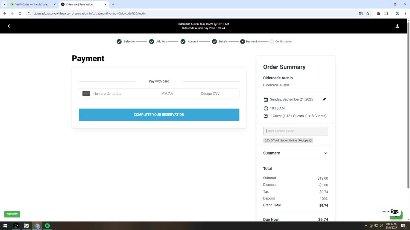Click the AUTO: ON badge
This screenshot has width=410, height=230.
pyautogui.click(x=12, y=214)
